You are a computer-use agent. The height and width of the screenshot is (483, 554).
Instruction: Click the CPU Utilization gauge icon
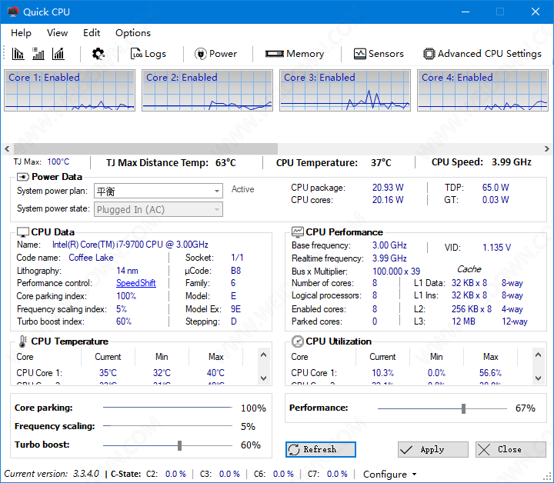[x=298, y=341]
